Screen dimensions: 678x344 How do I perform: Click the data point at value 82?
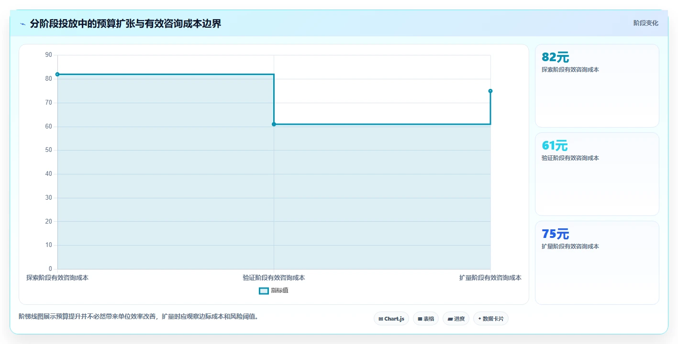coord(57,74)
